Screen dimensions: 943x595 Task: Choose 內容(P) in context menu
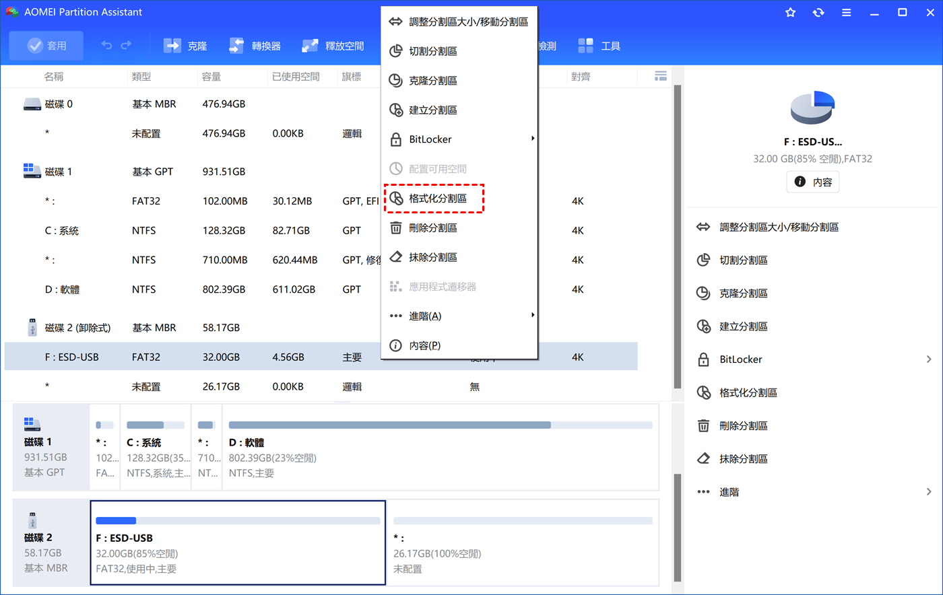click(459, 345)
